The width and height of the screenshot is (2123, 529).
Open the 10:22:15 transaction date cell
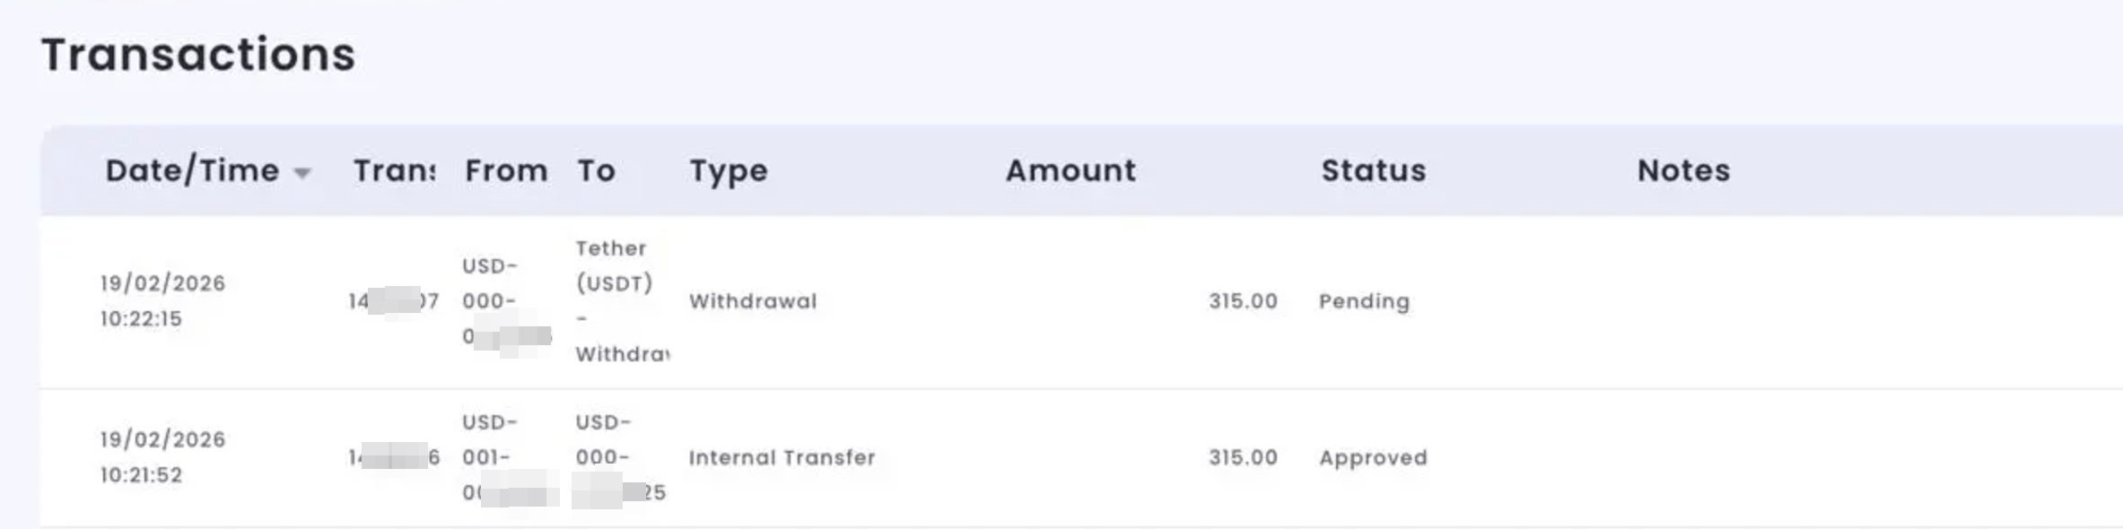pyautogui.click(x=162, y=301)
